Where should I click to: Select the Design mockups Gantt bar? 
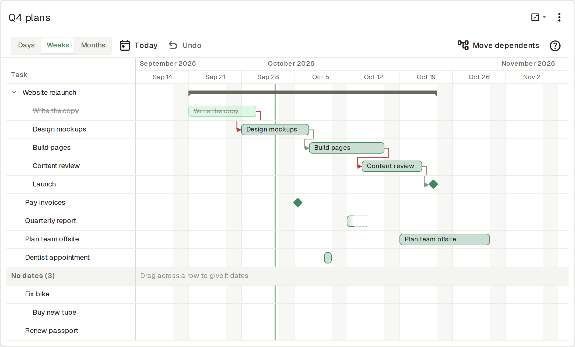click(275, 129)
